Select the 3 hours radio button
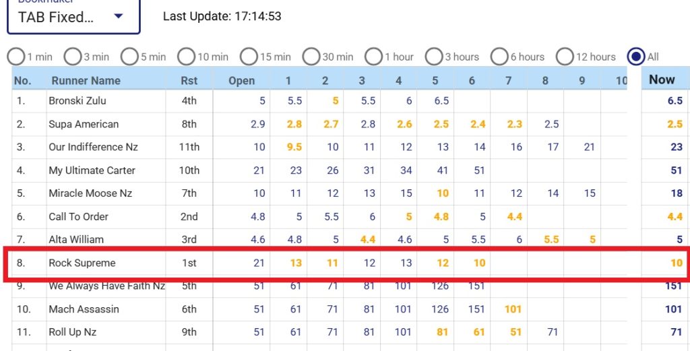The width and height of the screenshot is (690, 351). pos(435,57)
